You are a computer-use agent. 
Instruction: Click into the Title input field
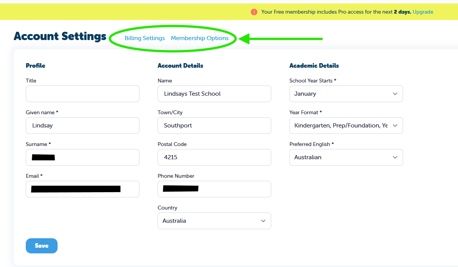coord(83,94)
